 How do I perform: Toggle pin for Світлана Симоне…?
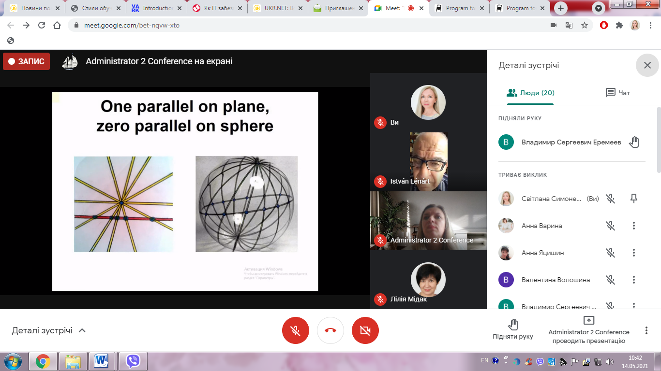tap(634, 199)
